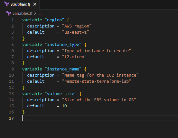
Task: Click the "volume_size" variable name
Action: [x=61, y=94]
